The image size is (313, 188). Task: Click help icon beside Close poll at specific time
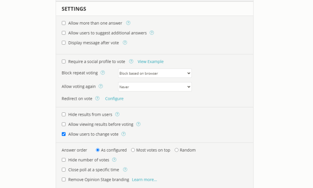[x=125, y=170]
